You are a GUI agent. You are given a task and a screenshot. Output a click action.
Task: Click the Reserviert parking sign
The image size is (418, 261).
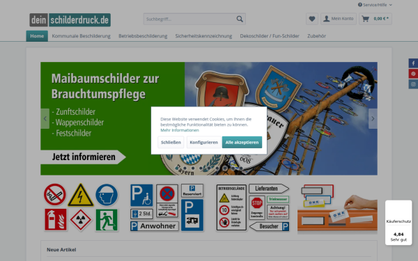coord(192,191)
